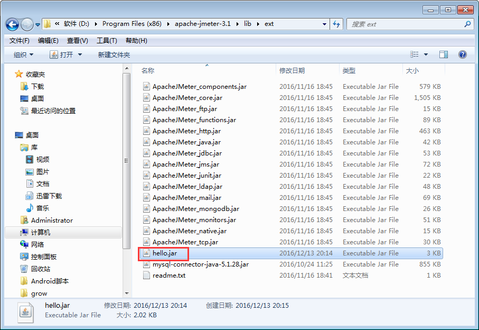The image size is (479, 330).
Task: Select ApacheJMeter_http.jar file icon
Action: tap(147, 131)
